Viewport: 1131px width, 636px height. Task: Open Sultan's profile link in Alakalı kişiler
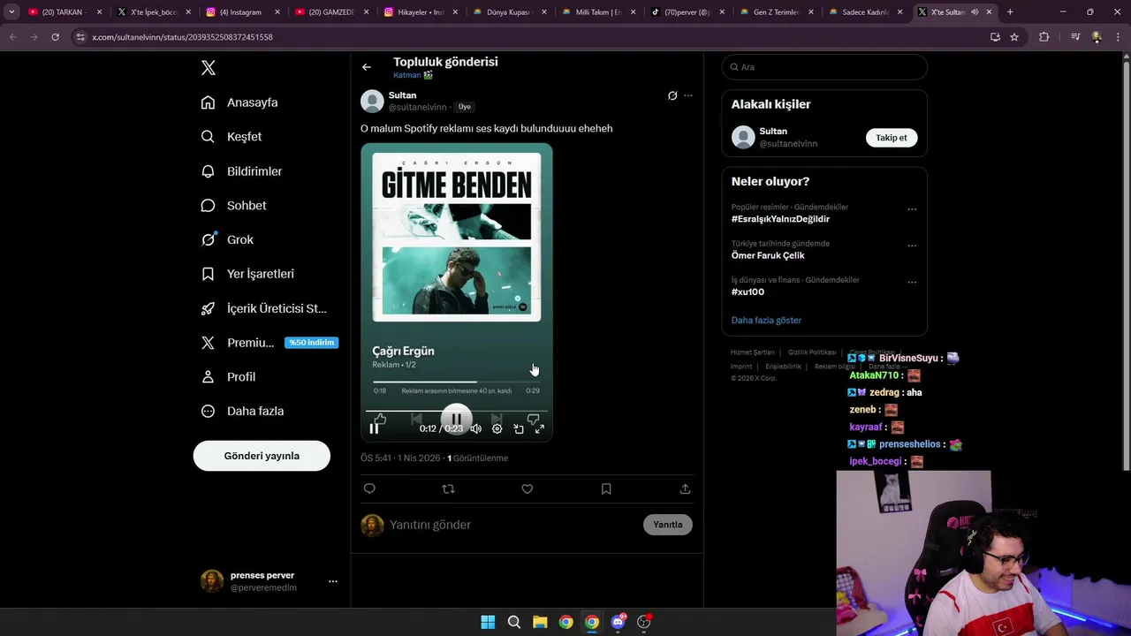[773, 132]
